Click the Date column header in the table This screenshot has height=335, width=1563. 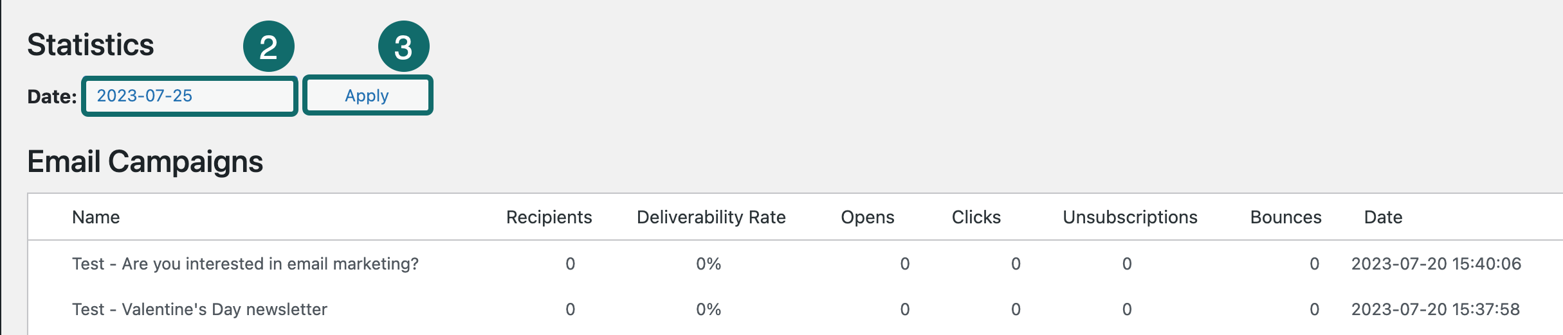[x=1383, y=218]
